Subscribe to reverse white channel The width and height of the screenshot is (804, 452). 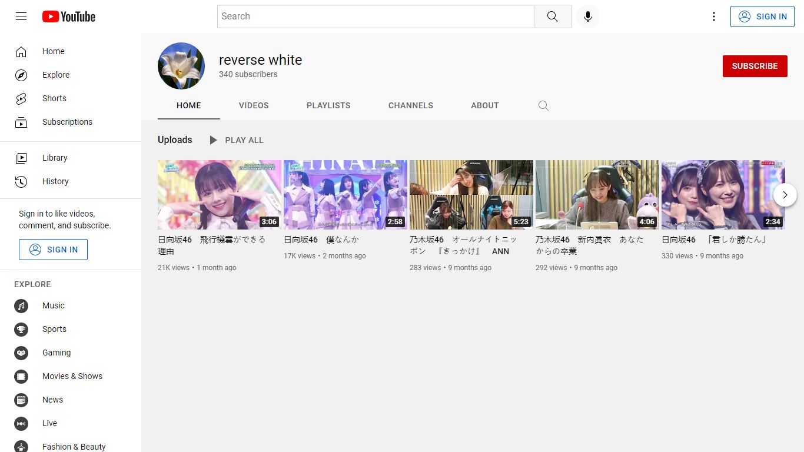[x=755, y=66]
